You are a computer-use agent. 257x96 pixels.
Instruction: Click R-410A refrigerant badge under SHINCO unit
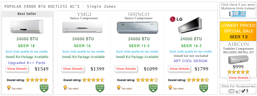pos(153,88)
